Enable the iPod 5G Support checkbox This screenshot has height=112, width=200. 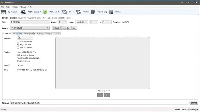pos(18,47)
